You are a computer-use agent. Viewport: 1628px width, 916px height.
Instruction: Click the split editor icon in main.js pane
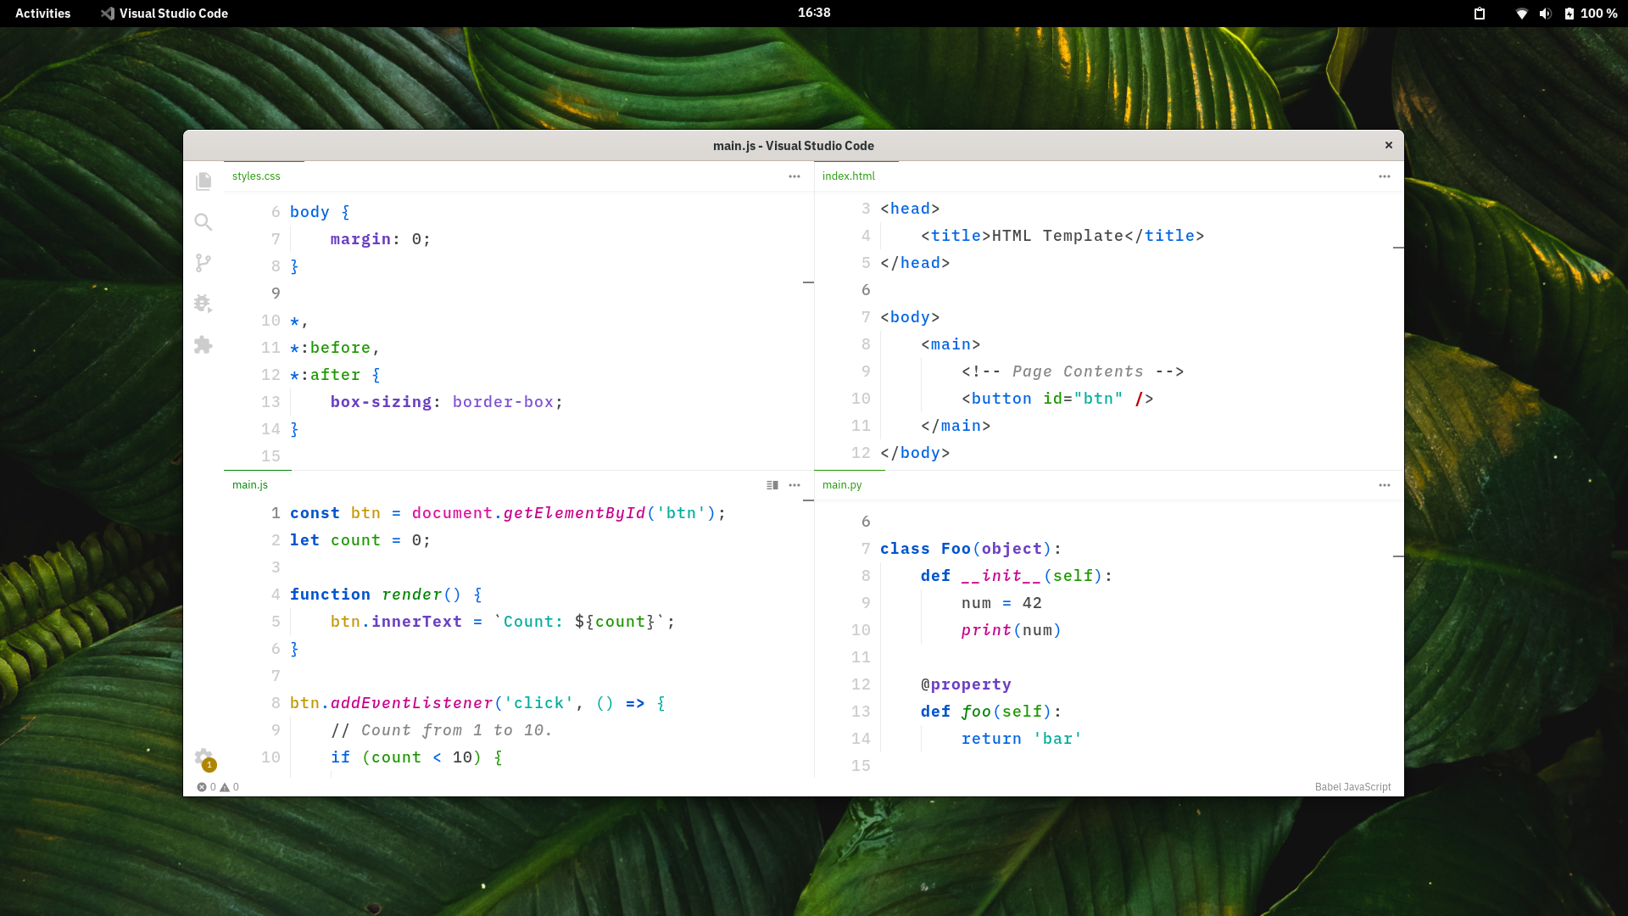point(772,485)
